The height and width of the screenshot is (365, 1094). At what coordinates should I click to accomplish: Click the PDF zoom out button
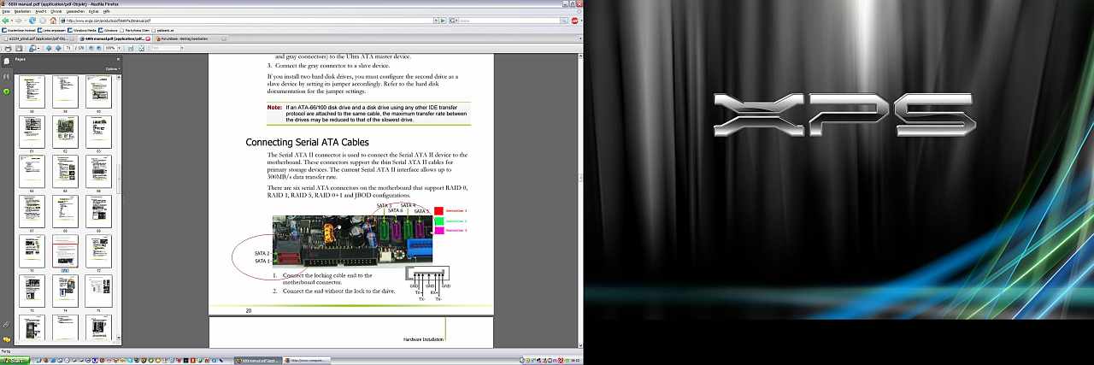tap(91, 48)
